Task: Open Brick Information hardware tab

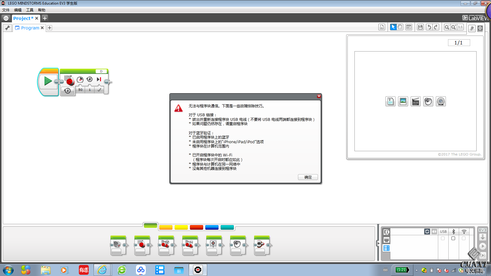Action: pos(386,232)
